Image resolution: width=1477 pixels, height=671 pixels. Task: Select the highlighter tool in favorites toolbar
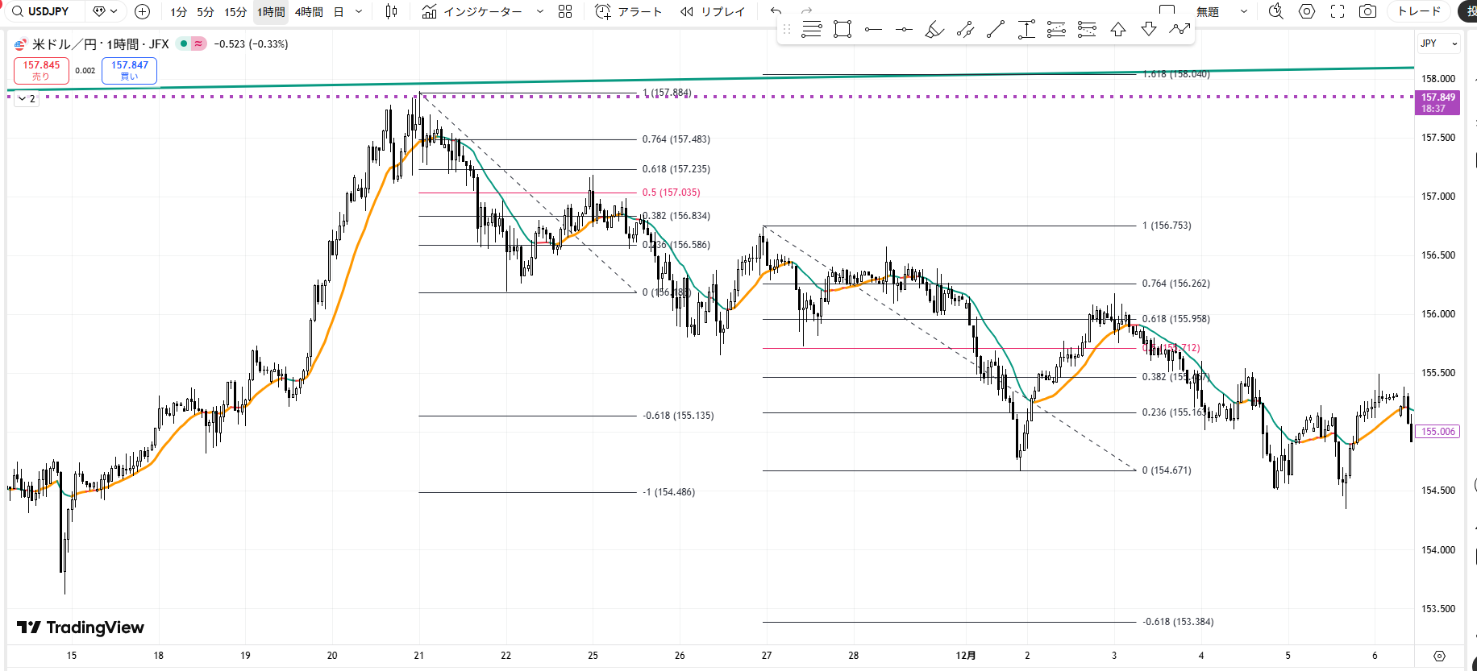point(934,30)
